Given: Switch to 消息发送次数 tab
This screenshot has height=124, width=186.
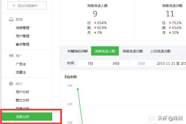Looking at the screenshot, I should (x=133, y=51).
